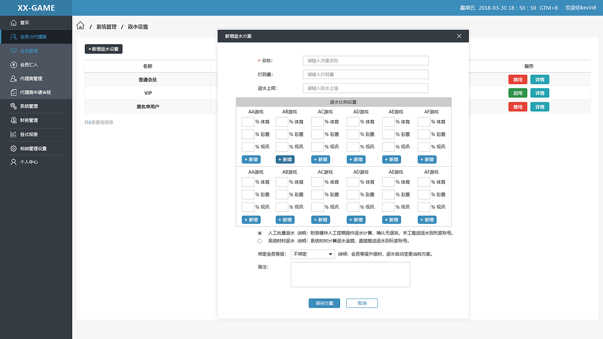
Task: Click the XX-GAME logo text
Action: click(36, 8)
